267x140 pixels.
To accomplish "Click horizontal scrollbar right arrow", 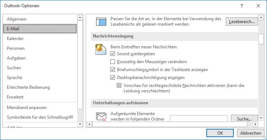I will click(x=255, y=124).
